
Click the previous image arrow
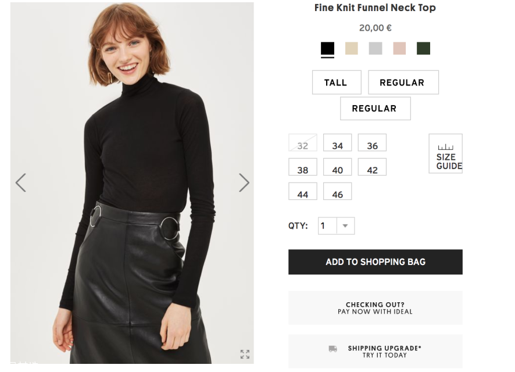(20, 183)
